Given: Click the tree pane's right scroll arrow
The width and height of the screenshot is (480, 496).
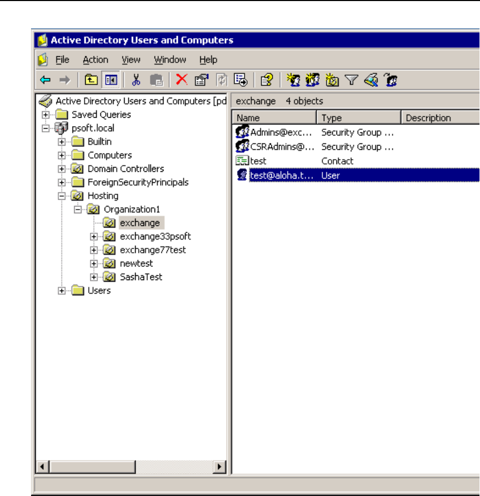Looking at the screenshot, I should point(220,467).
